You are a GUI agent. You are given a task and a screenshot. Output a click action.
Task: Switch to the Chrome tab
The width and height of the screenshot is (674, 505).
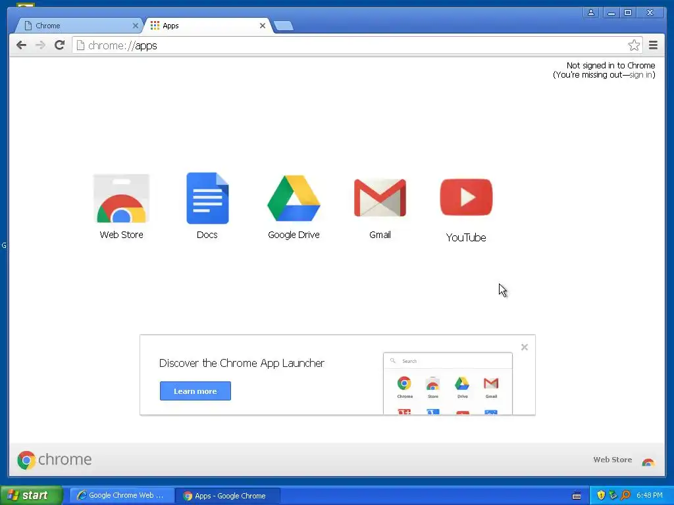tap(79, 26)
